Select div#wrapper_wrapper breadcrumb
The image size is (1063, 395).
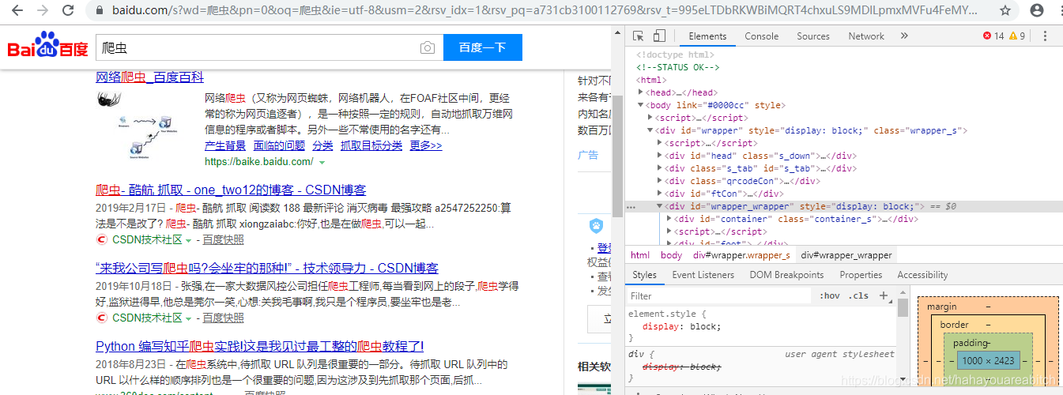pos(846,255)
